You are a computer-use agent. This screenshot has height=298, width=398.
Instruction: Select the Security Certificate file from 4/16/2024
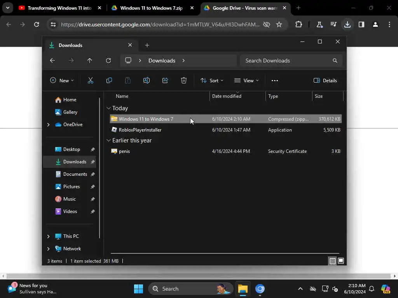[x=226, y=151]
